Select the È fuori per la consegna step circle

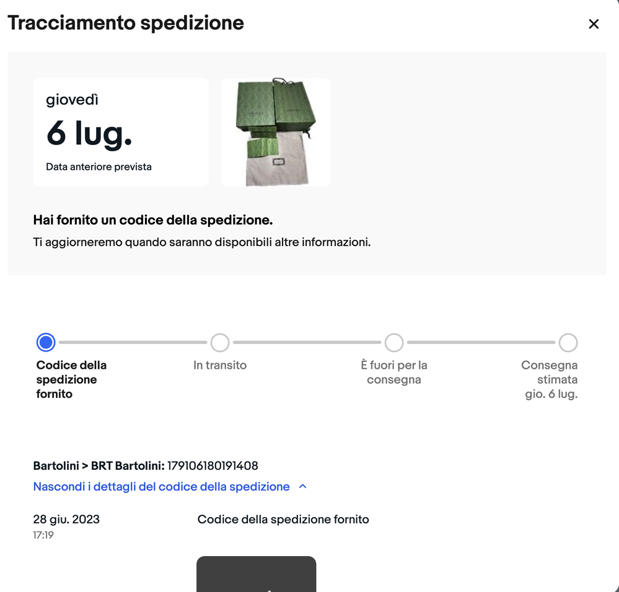(x=394, y=342)
